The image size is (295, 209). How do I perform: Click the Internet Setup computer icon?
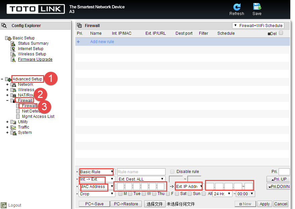coord(13,49)
